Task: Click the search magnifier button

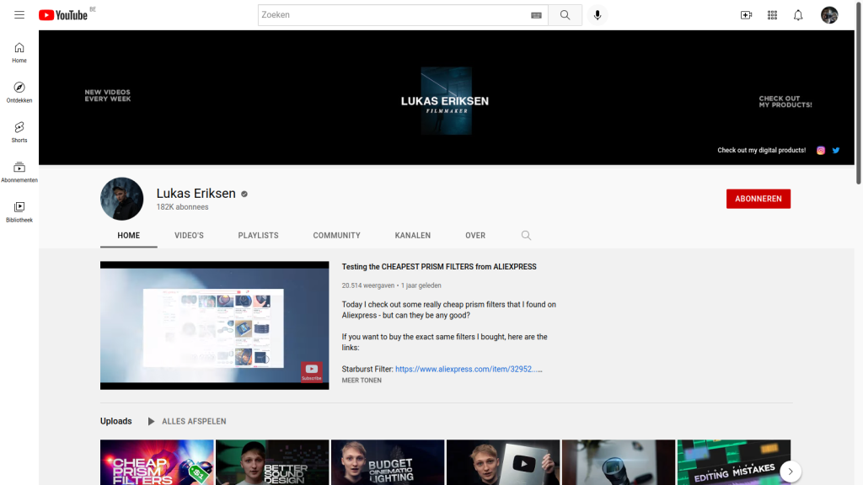Action: (x=565, y=15)
